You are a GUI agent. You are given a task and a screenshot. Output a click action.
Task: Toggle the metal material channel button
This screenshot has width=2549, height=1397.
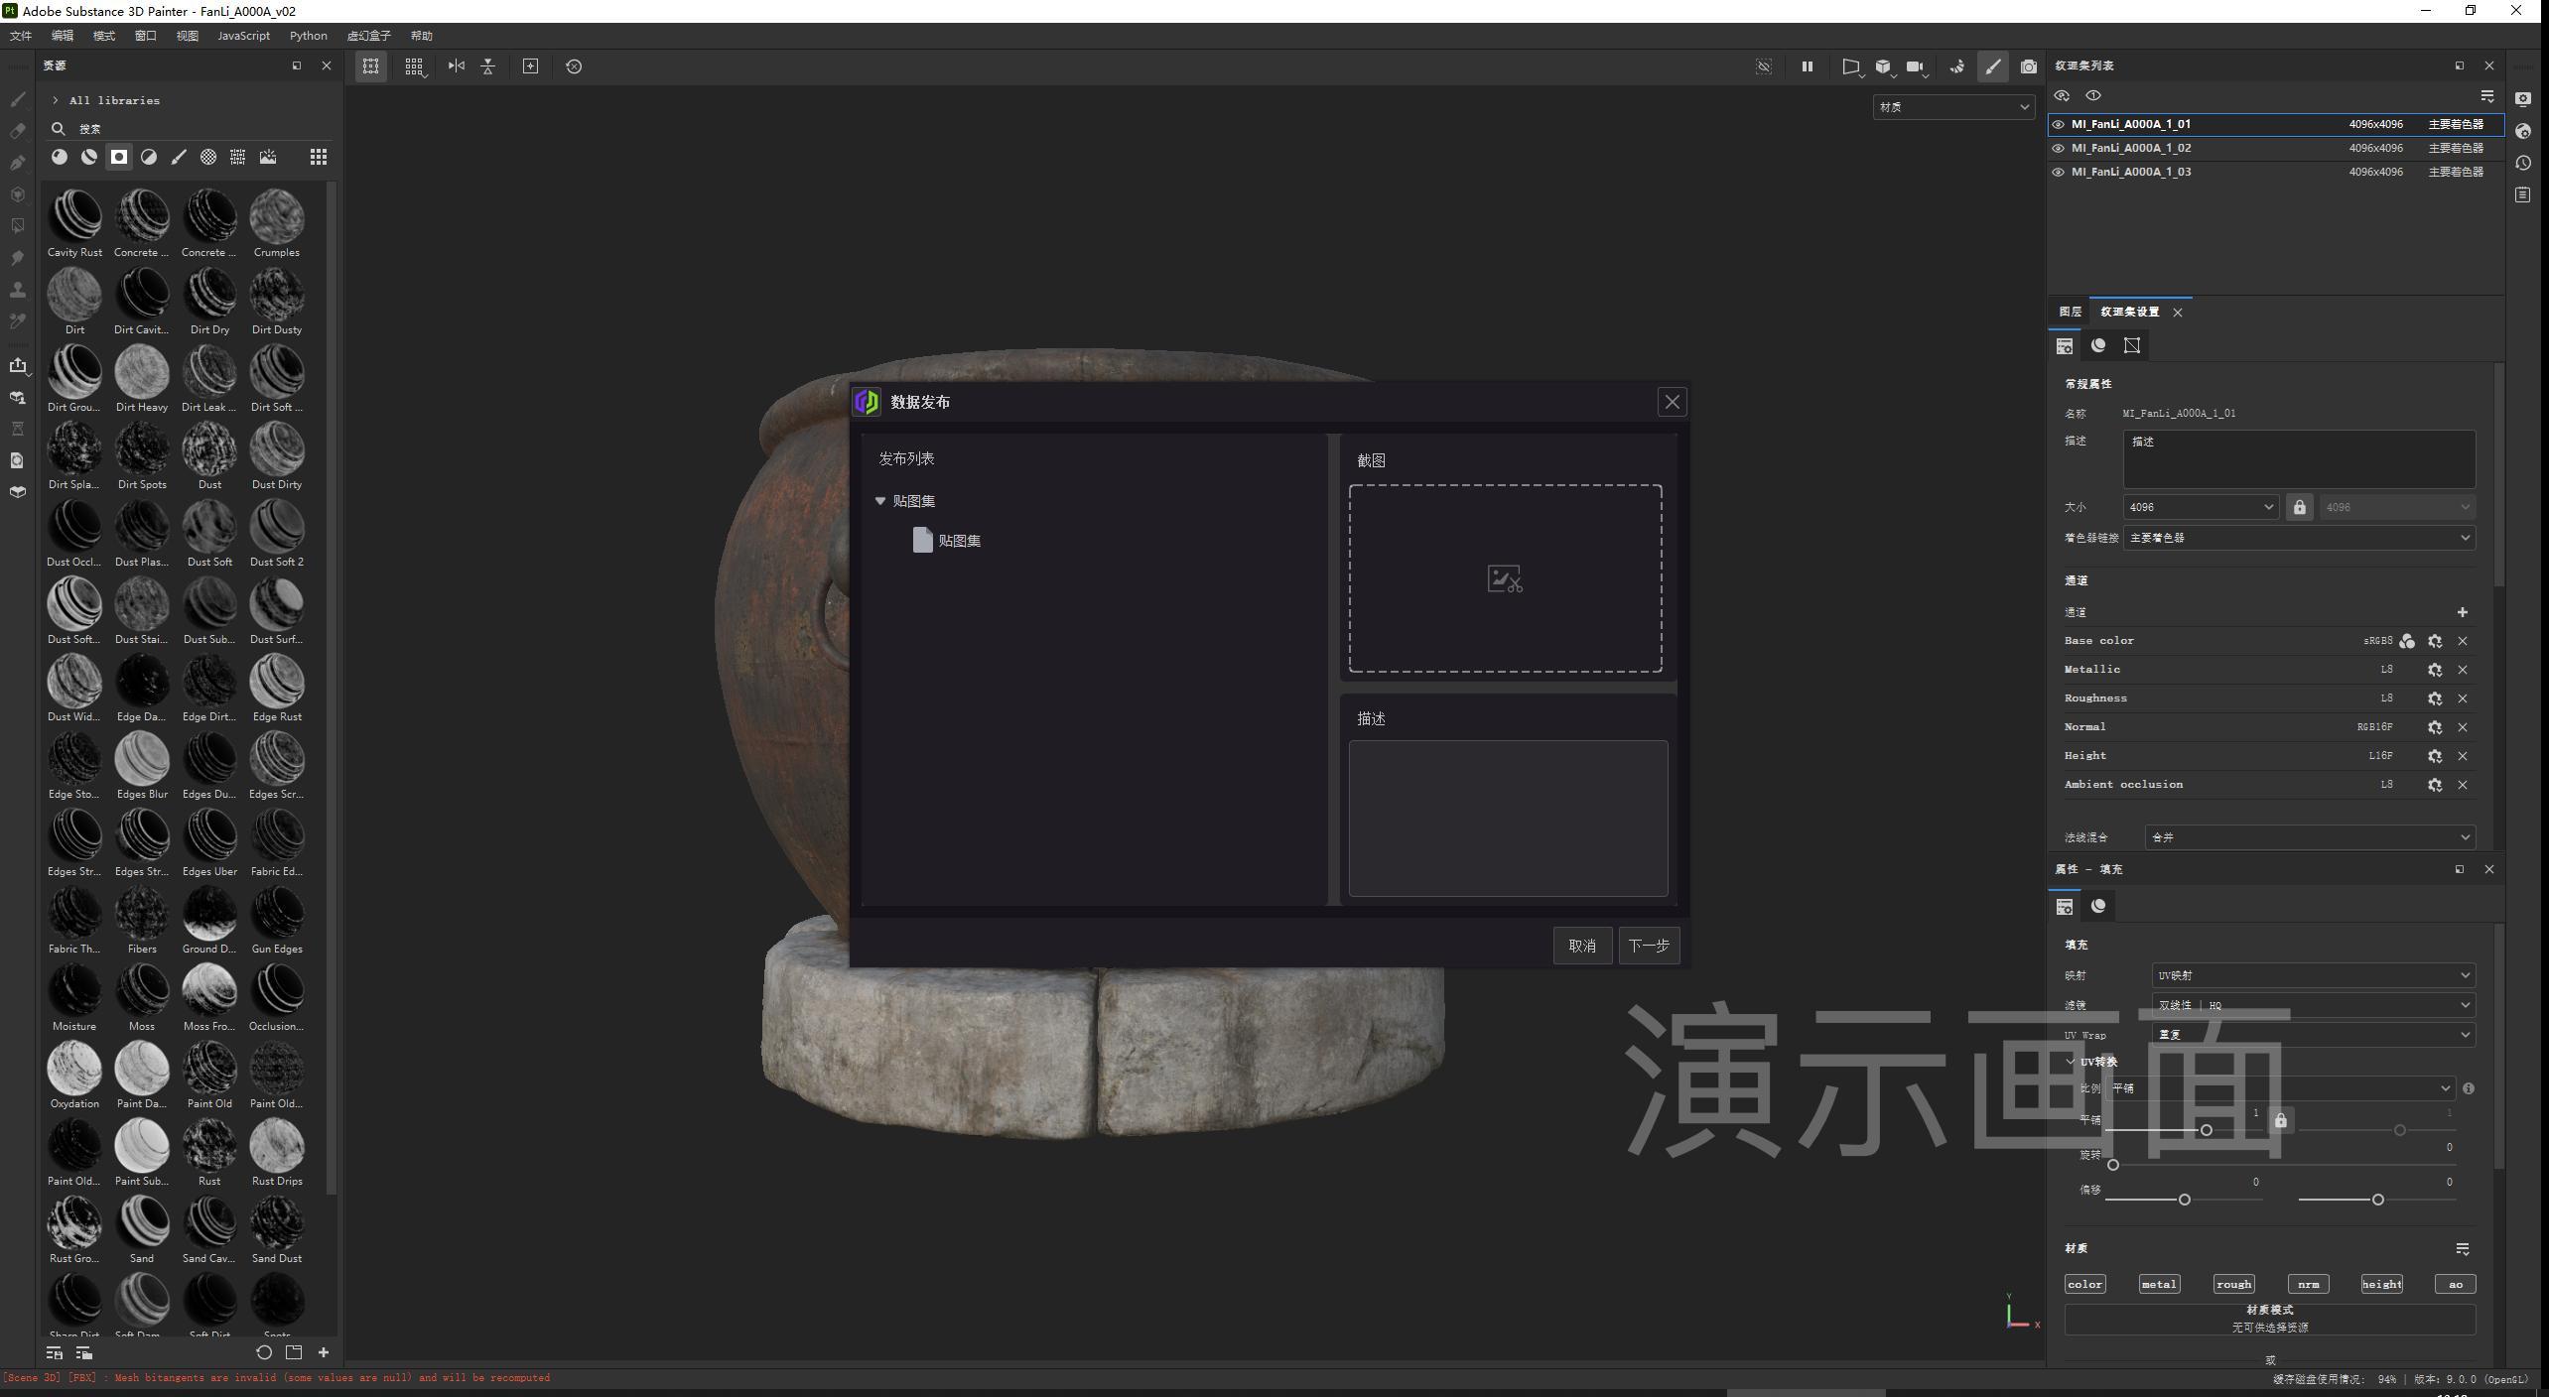point(2159,1284)
